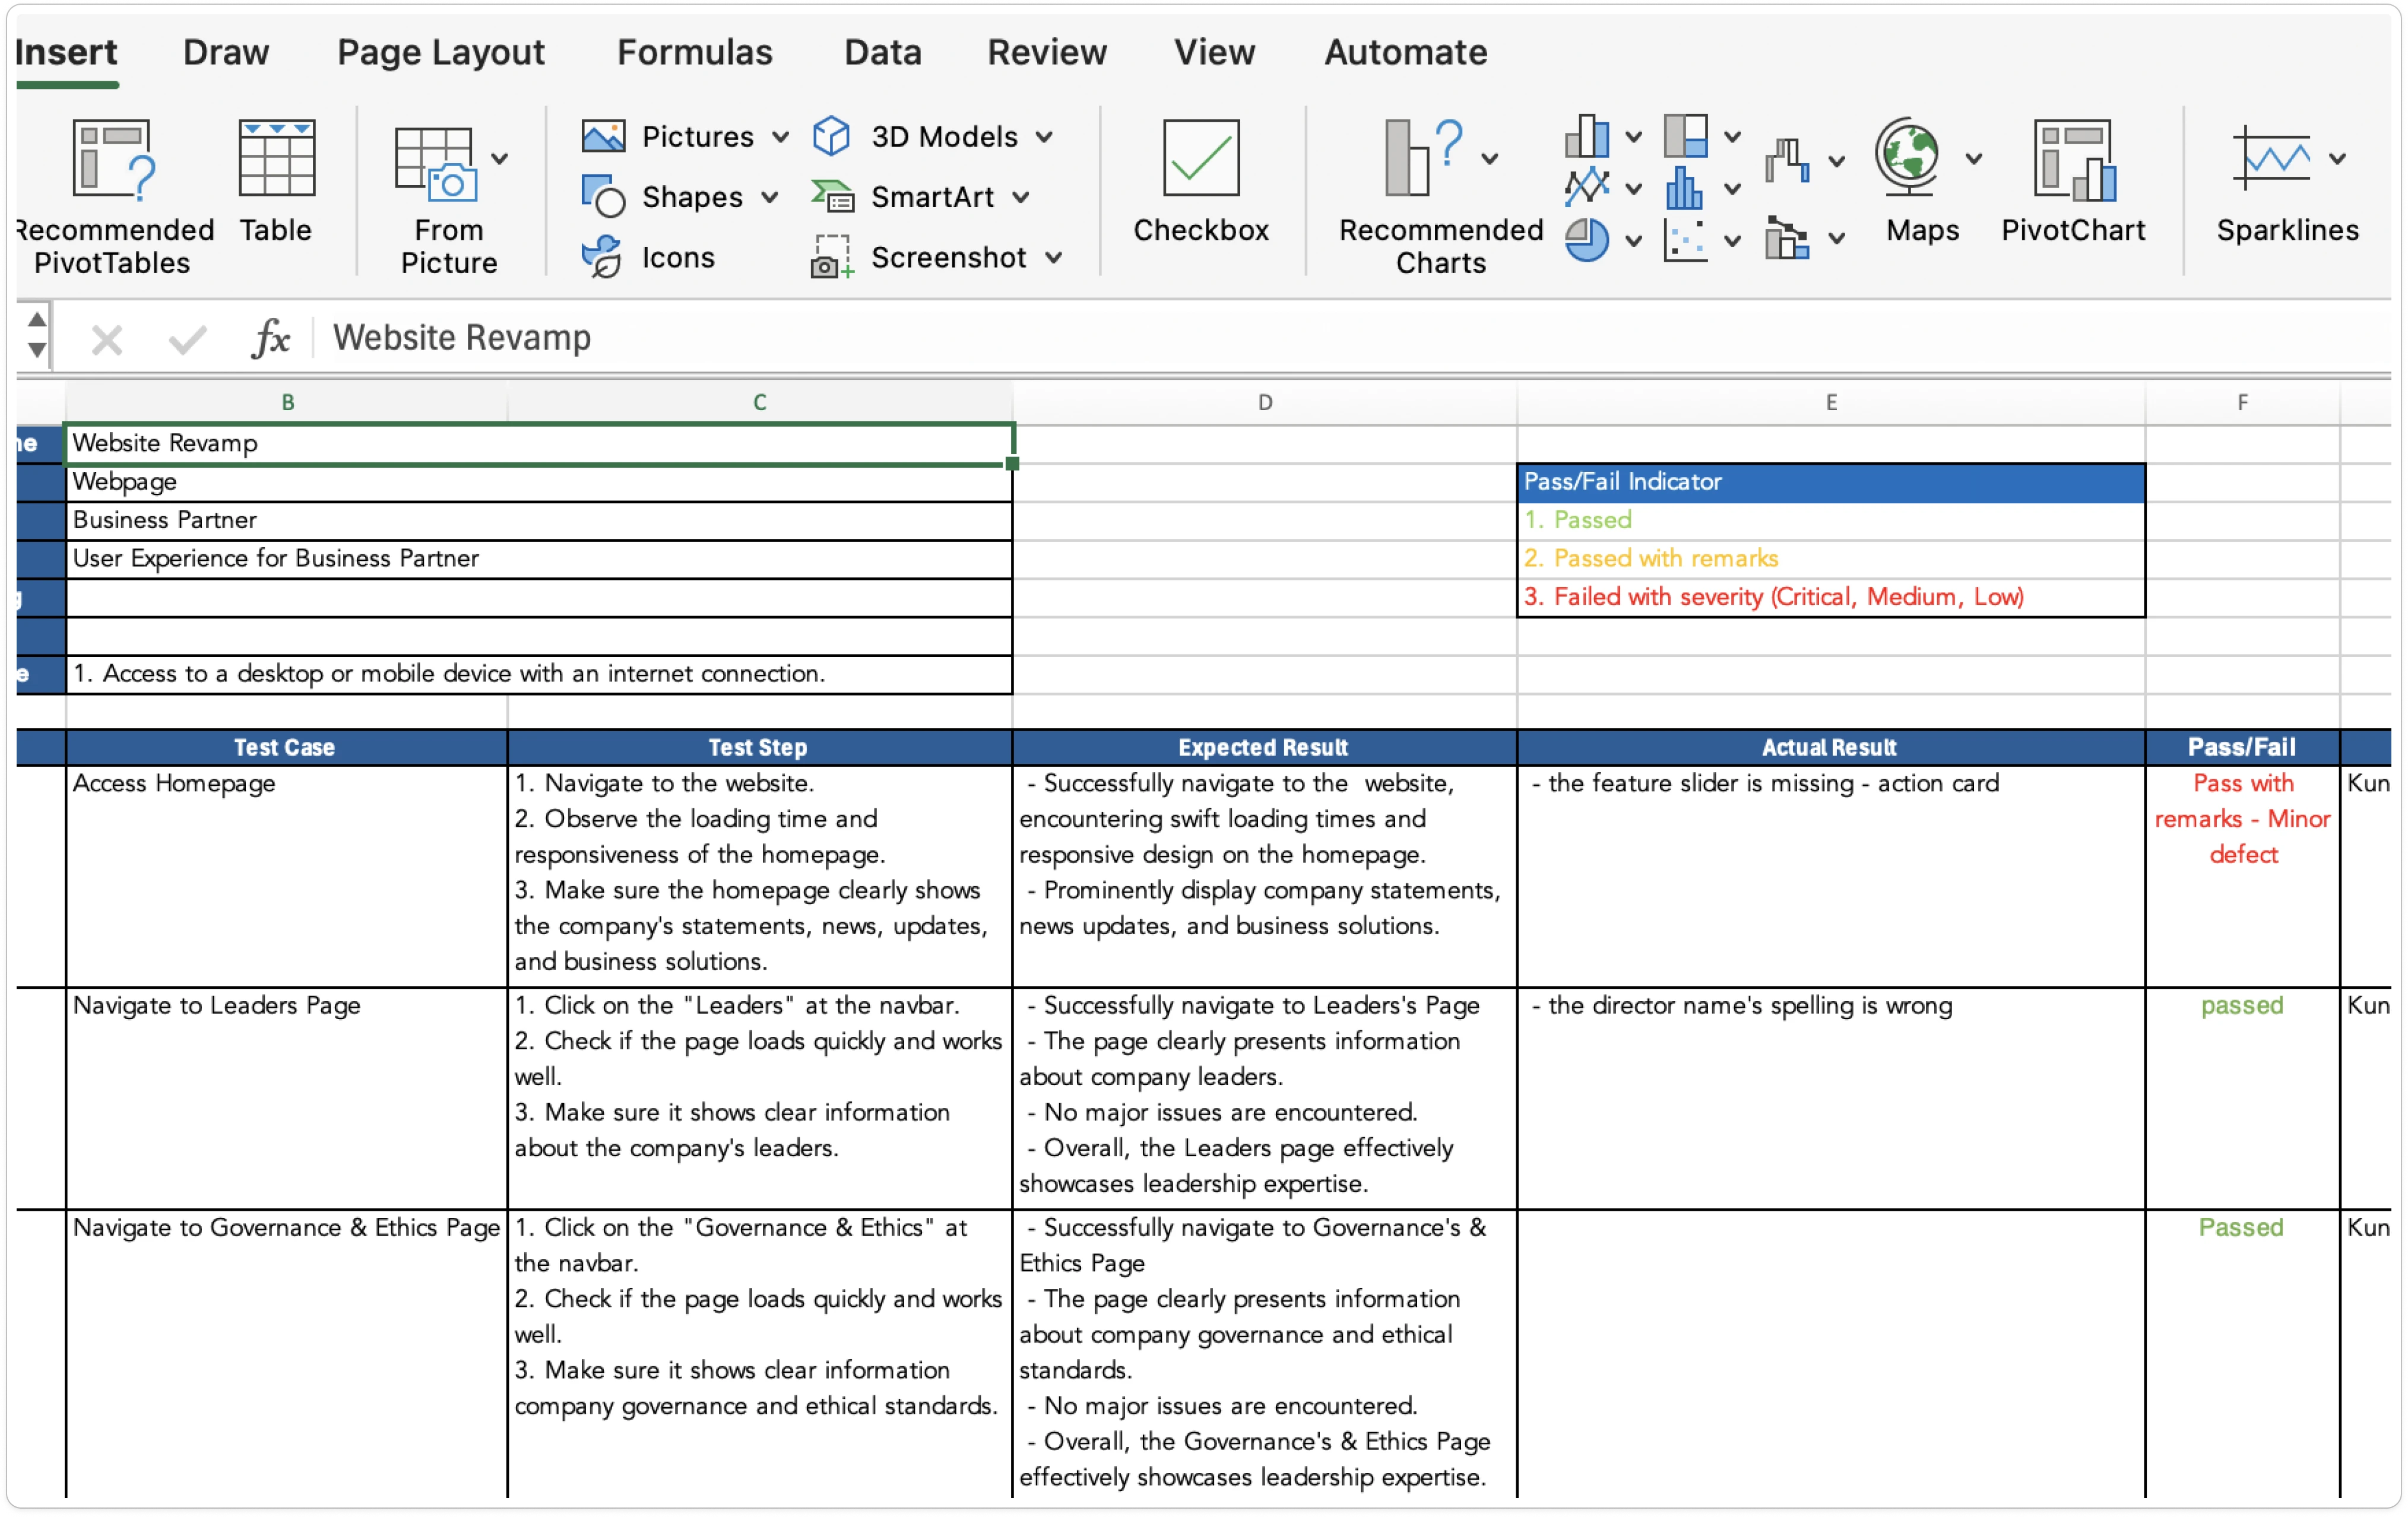
Task: Expand the 3D Models dropdown arrow
Action: coord(1044,136)
